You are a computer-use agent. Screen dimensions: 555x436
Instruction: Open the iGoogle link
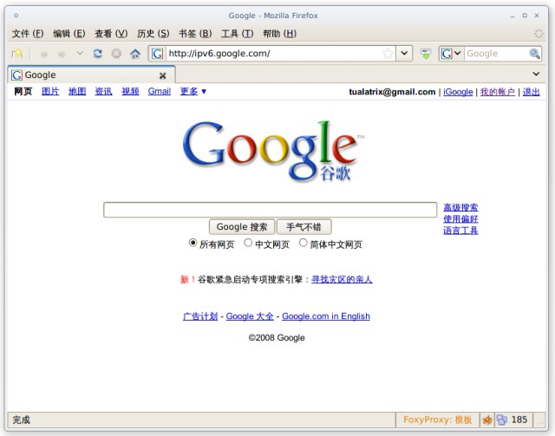pyautogui.click(x=458, y=92)
